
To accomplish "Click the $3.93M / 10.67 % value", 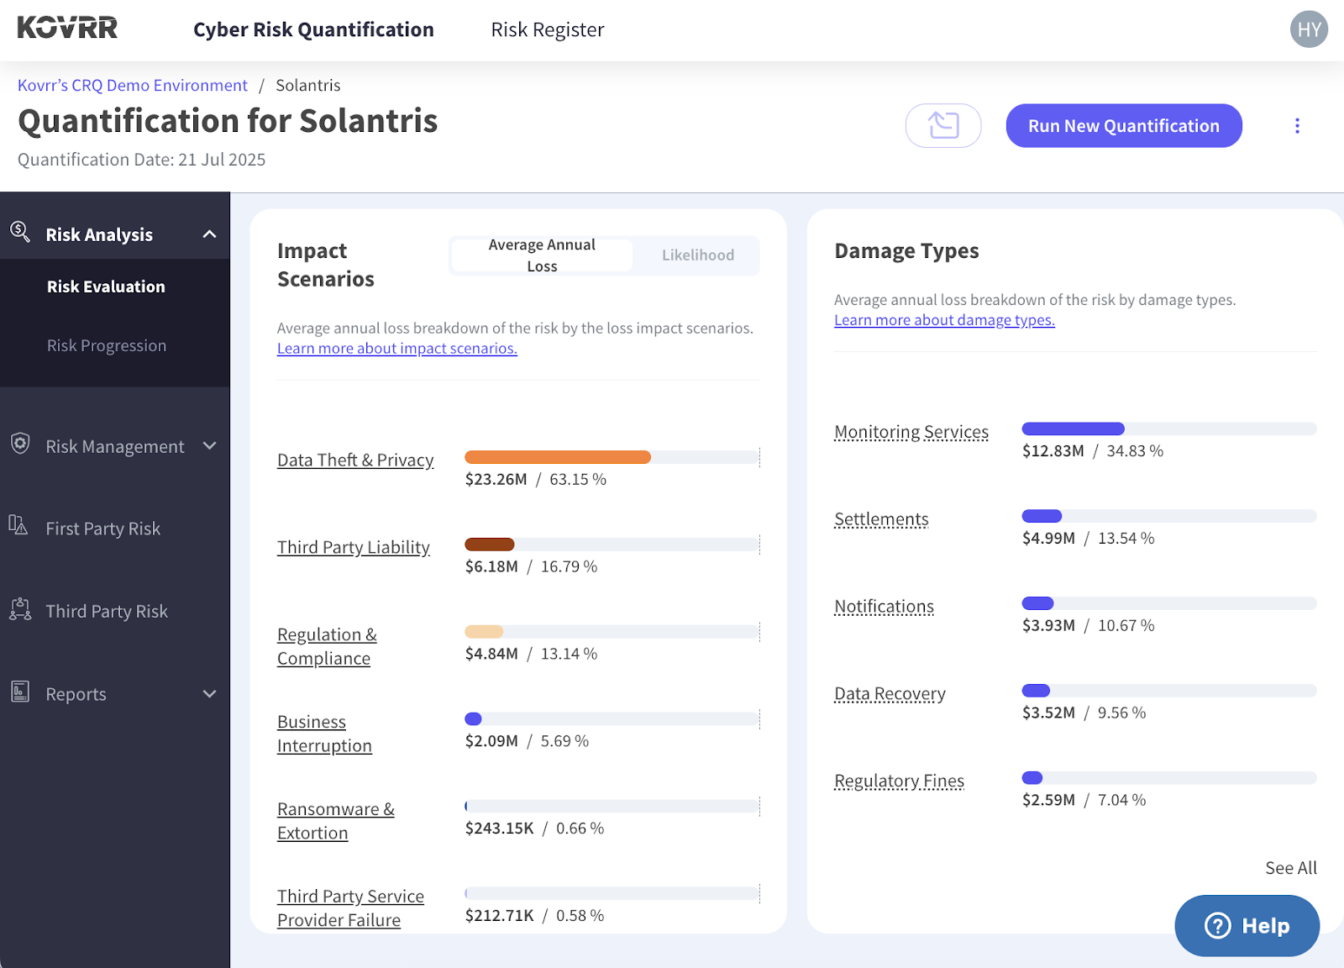I will coord(1089,625).
